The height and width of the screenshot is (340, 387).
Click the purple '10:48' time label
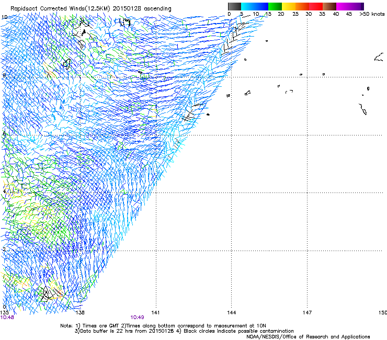coord(7,318)
